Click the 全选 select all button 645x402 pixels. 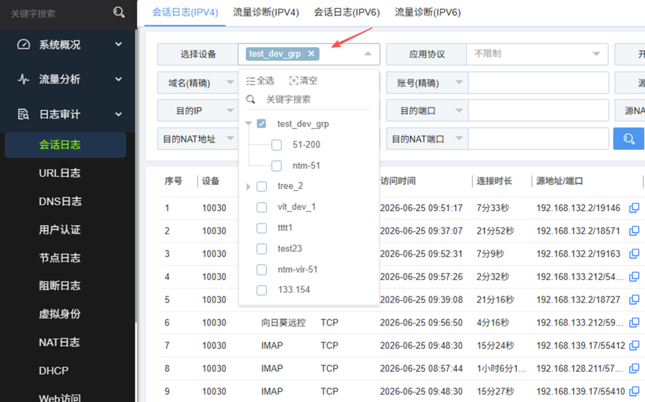tap(260, 81)
